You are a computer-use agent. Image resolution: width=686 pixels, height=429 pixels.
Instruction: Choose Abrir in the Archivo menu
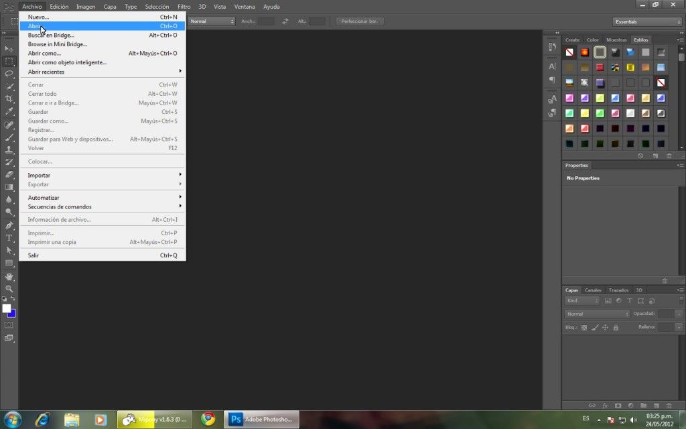coord(102,26)
